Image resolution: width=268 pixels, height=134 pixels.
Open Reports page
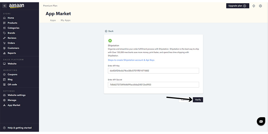[x=12, y=53]
